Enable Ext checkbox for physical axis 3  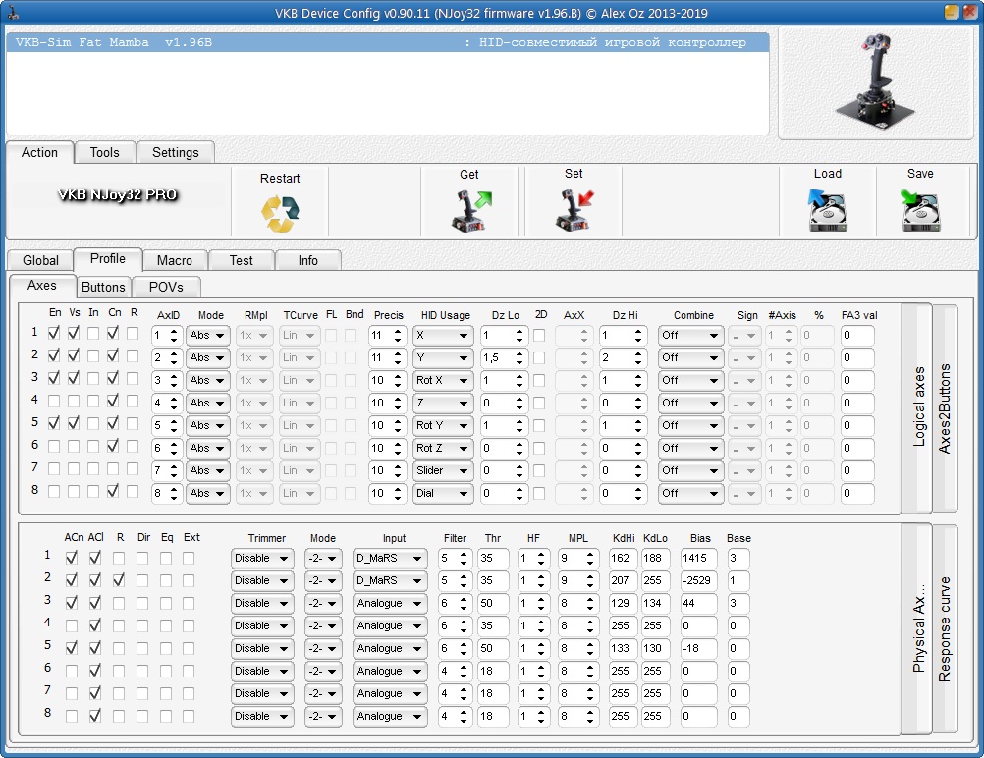coord(189,603)
